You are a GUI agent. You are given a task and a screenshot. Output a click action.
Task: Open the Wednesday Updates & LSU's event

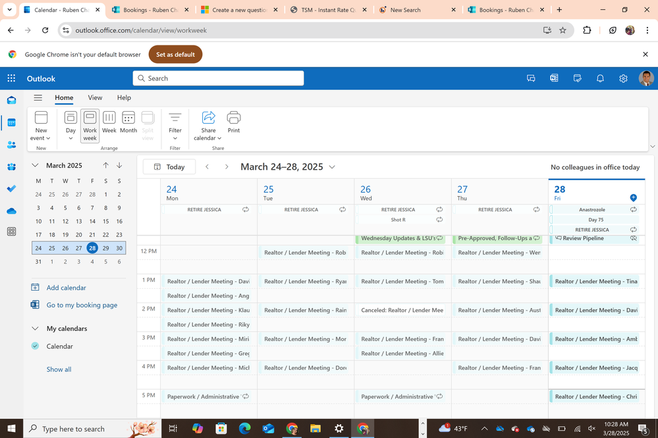tap(402, 239)
